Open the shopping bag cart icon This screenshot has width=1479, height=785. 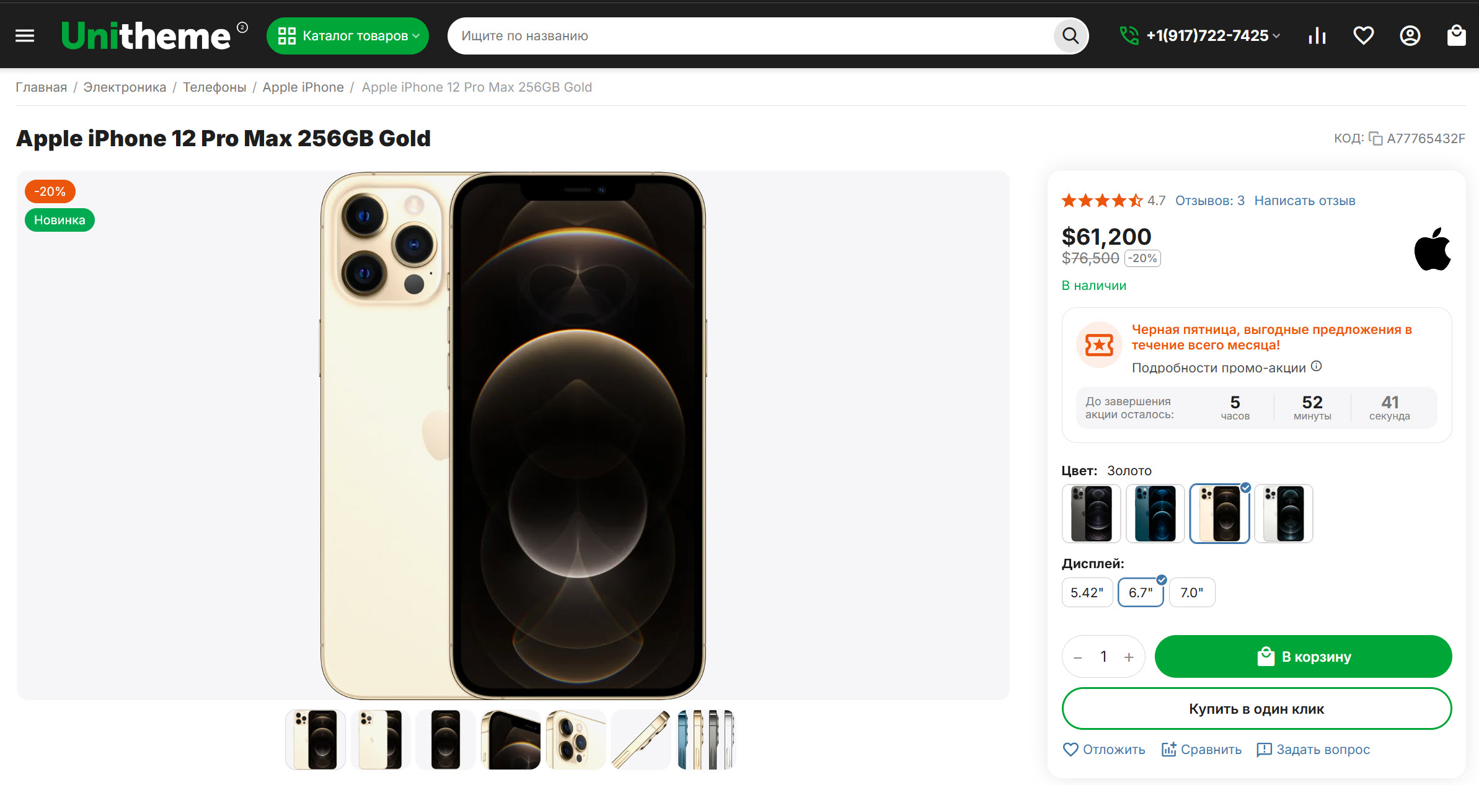click(x=1456, y=36)
